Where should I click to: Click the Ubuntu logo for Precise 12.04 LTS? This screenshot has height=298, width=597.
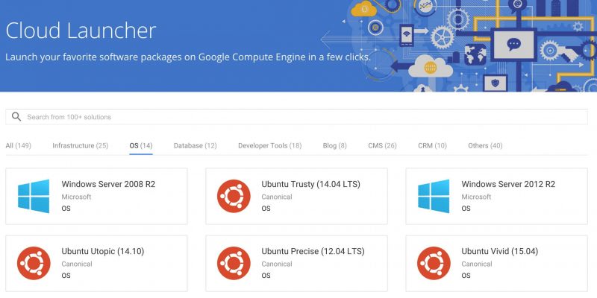point(234,263)
